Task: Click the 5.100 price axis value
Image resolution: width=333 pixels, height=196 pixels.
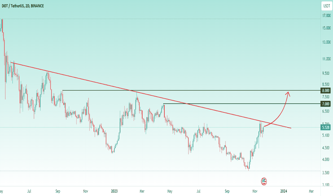Action: [x=326, y=135]
